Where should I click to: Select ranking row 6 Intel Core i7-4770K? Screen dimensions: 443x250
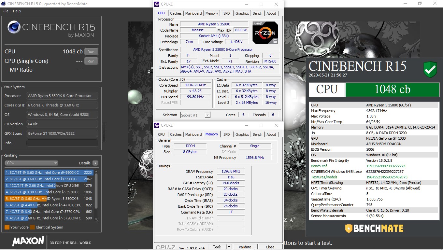click(49, 205)
